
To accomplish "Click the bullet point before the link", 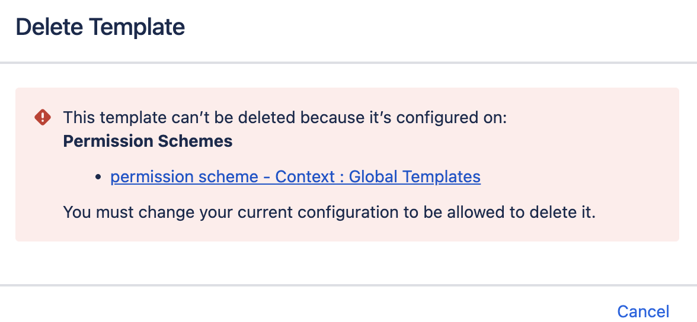I will (98, 177).
